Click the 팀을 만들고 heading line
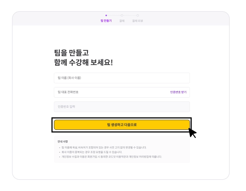Viewport: 246px width, 191px height. [x=72, y=53]
